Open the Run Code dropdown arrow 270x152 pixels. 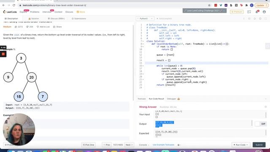pos(247,145)
